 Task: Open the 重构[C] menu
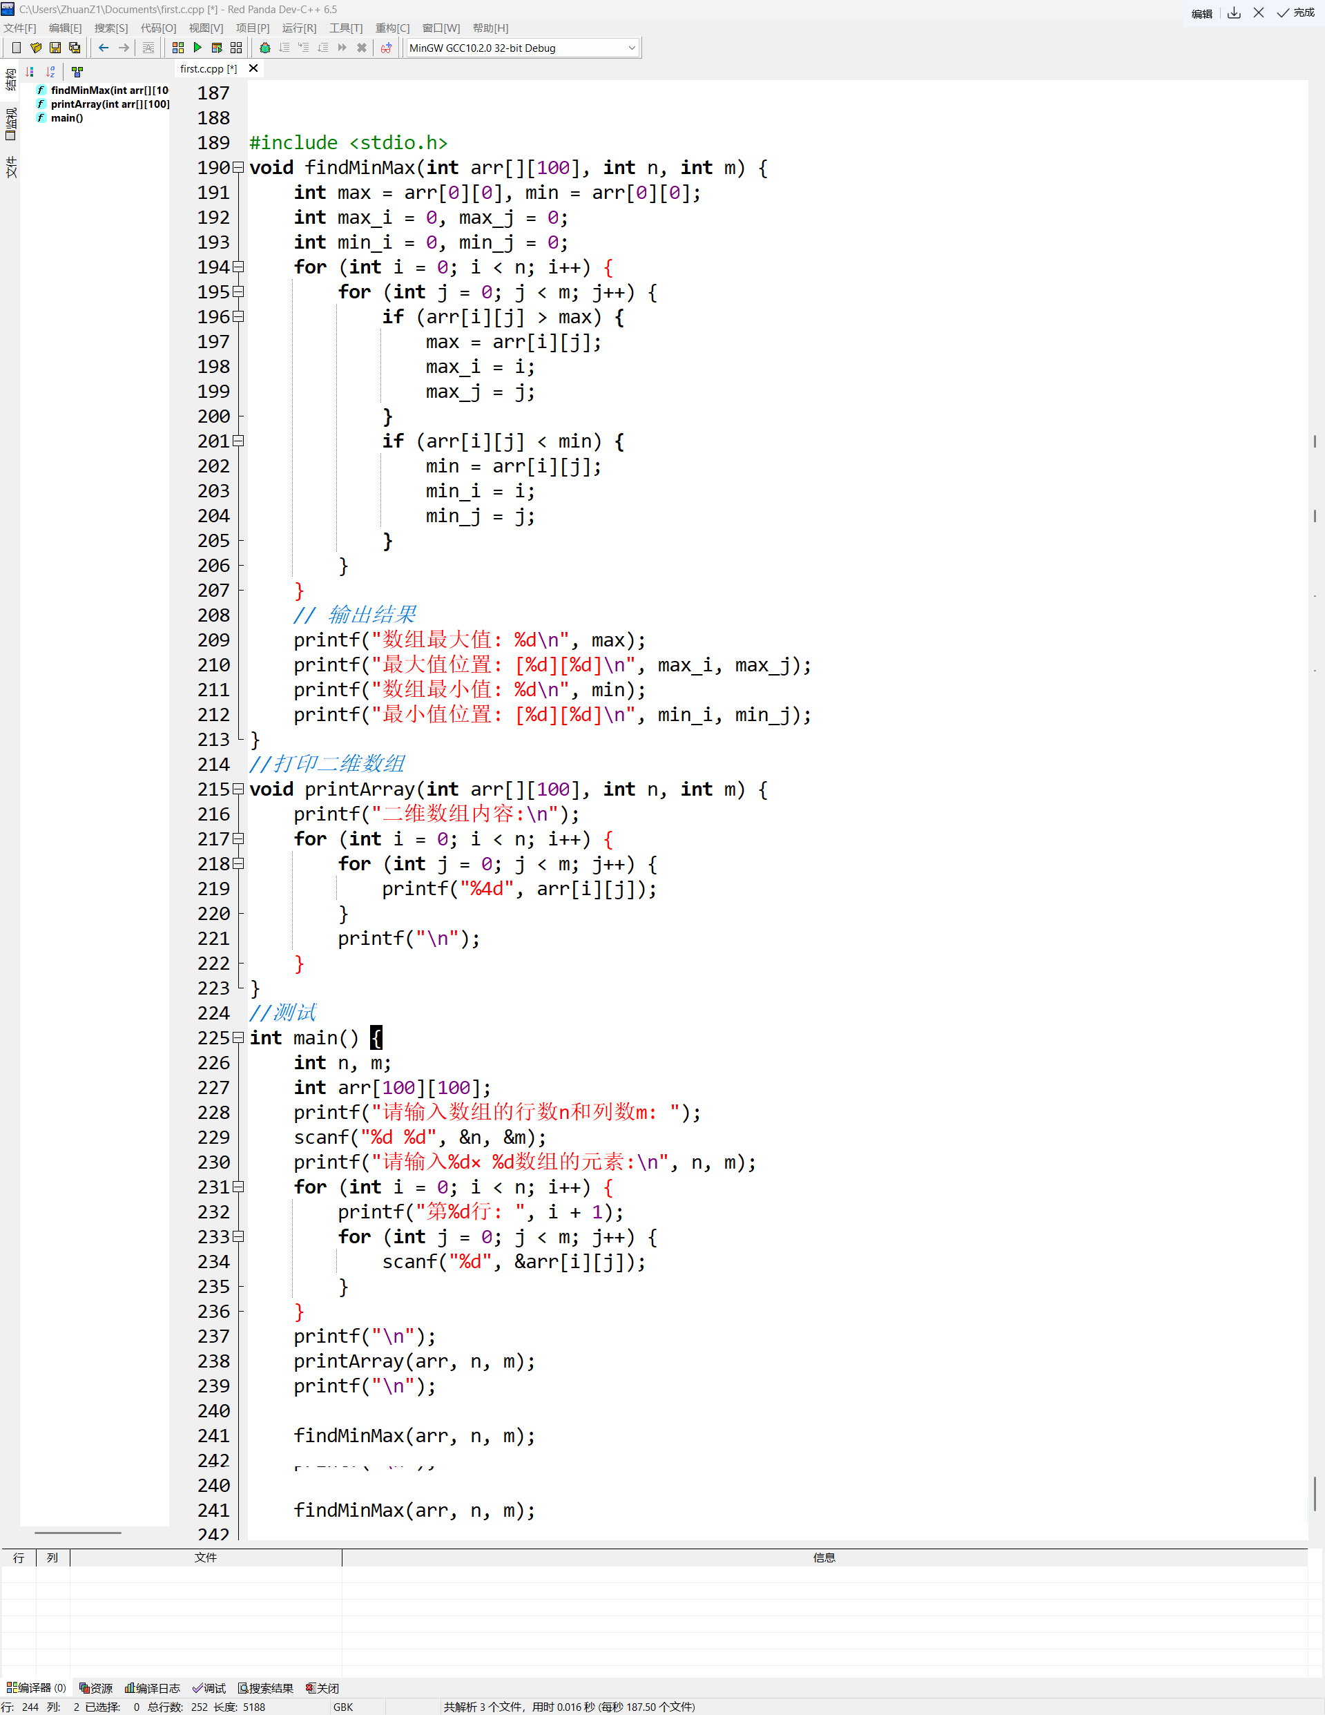click(x=392, y=28)
